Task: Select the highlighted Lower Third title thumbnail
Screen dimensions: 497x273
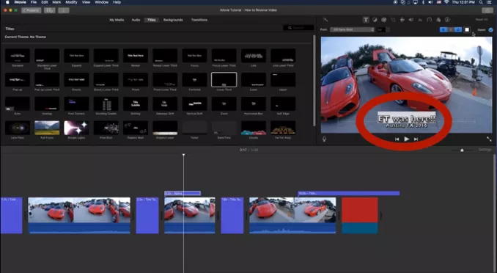Action: 224,80
